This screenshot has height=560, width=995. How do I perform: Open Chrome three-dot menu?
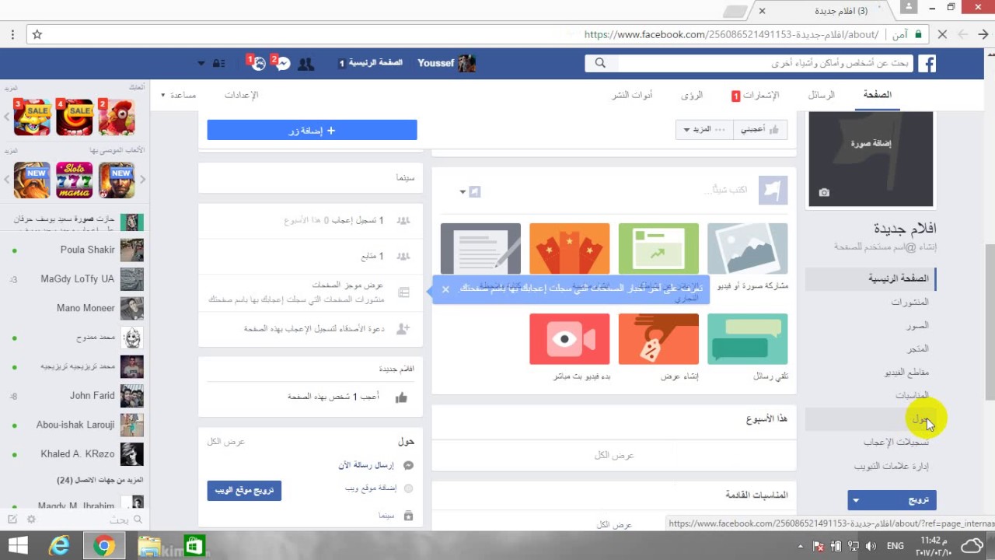pyautogui.click(x=12, y=34)
